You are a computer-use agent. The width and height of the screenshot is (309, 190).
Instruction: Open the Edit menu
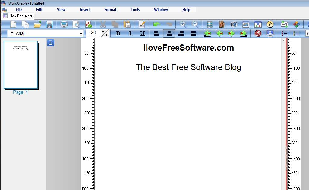(x=39, y=10)
